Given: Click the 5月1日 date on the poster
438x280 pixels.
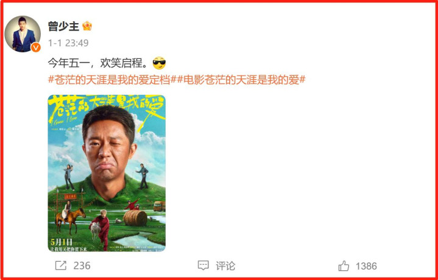Looking at the screenshot, I should pos(61,242).
